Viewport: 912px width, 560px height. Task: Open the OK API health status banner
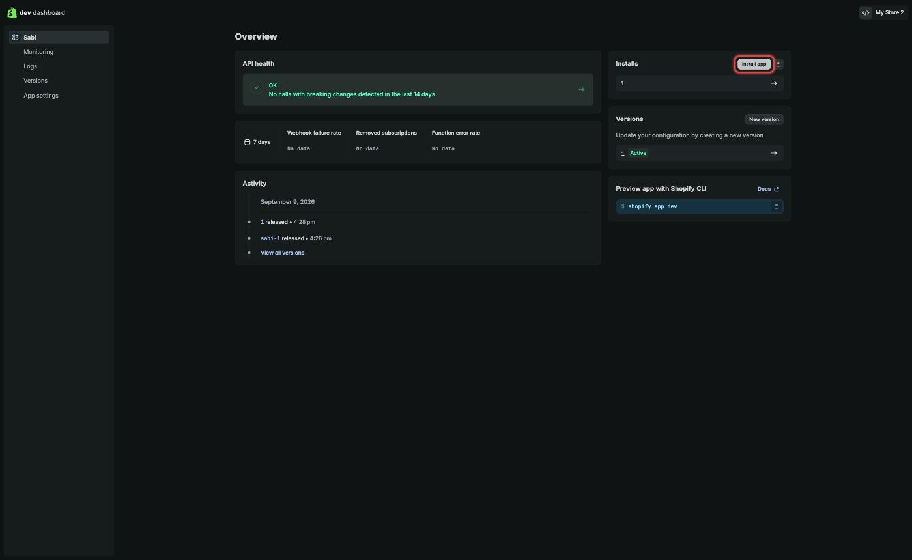pyautogui.click(x=418, y=90)
